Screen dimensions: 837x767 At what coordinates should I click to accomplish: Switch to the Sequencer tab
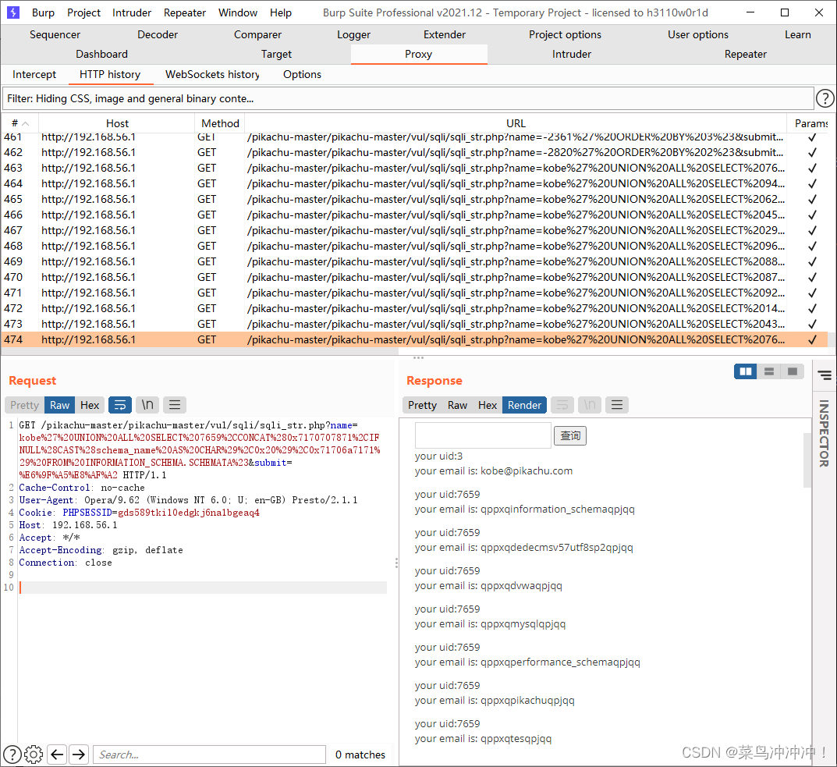[x=55, y=34]
